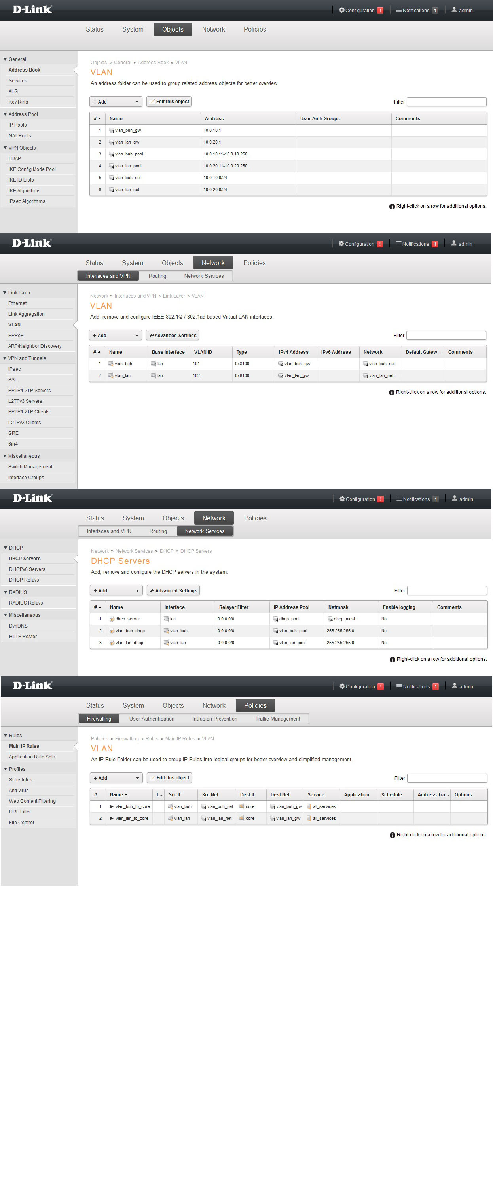This screenshot has width=493, height=1187.
Task: Open the Add dropdown on the IP Rules page
Action: click(x=116, y=778)
